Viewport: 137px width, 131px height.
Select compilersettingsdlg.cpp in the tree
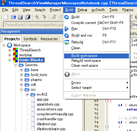[55, 114]
